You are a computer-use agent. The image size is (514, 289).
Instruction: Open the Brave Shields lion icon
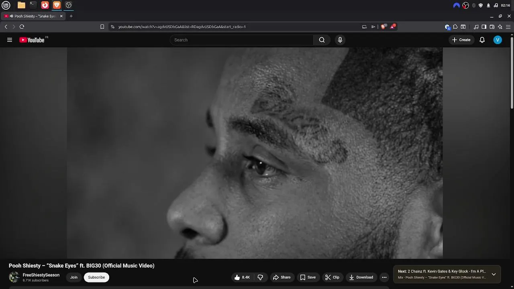(x=383, y=26)
